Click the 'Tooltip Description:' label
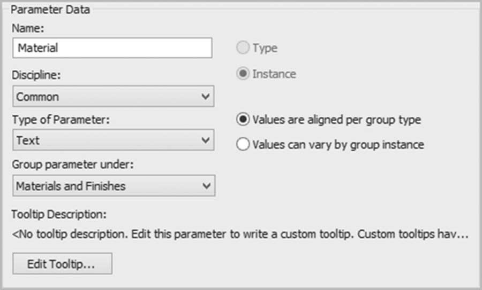Viewport: 482px width, 290px height. tap(59, 214)
